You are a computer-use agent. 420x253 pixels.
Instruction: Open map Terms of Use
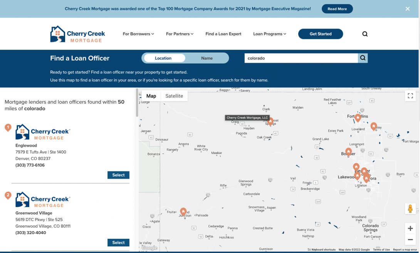381,250
